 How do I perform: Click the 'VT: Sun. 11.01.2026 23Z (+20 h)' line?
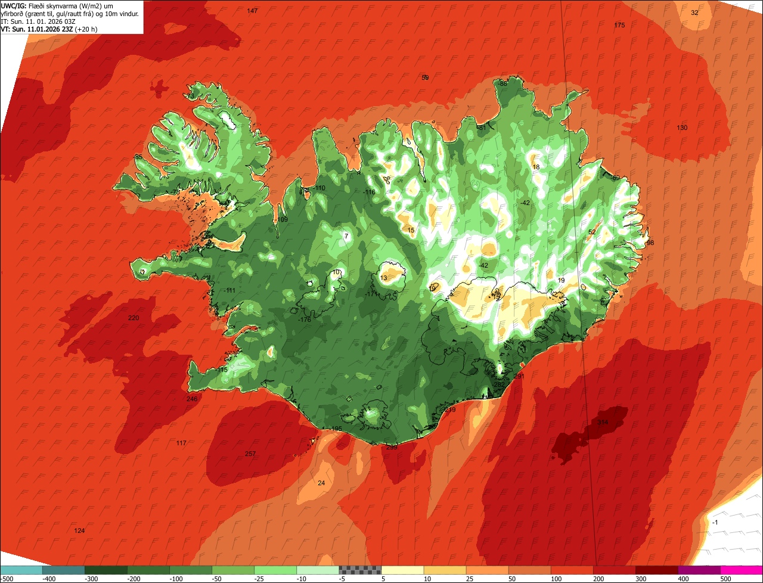[x=49, y=29]
